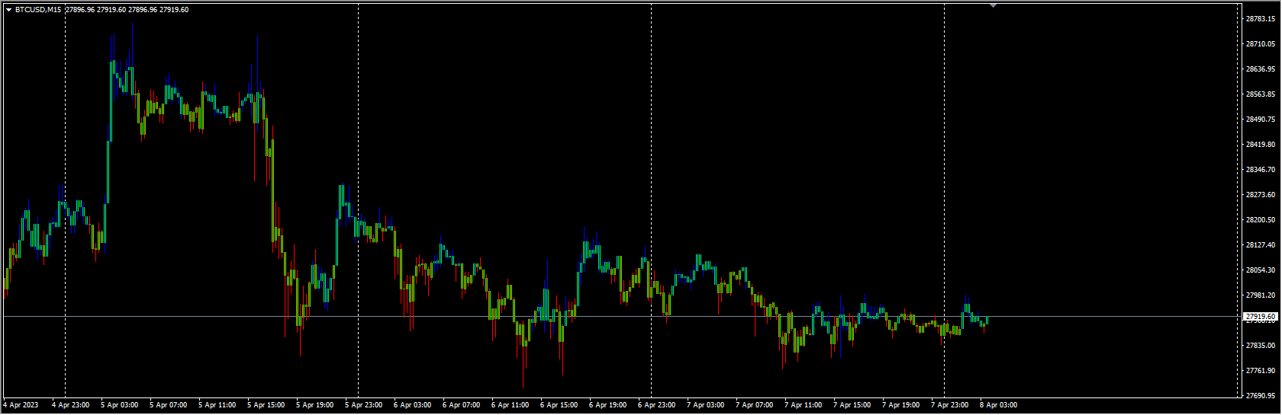Click the 7 Apr 11:00 time label

[x=803, y=405]
